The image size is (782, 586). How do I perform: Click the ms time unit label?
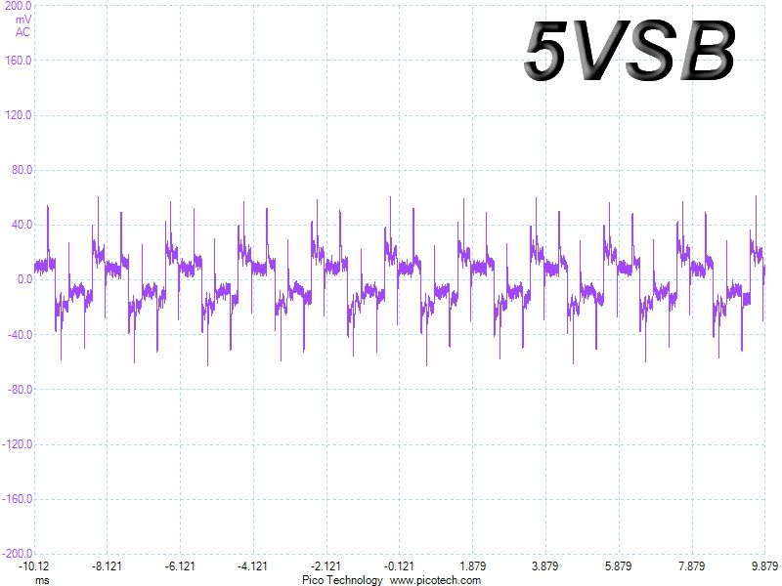pyautogui.click(x=42, y=580)
